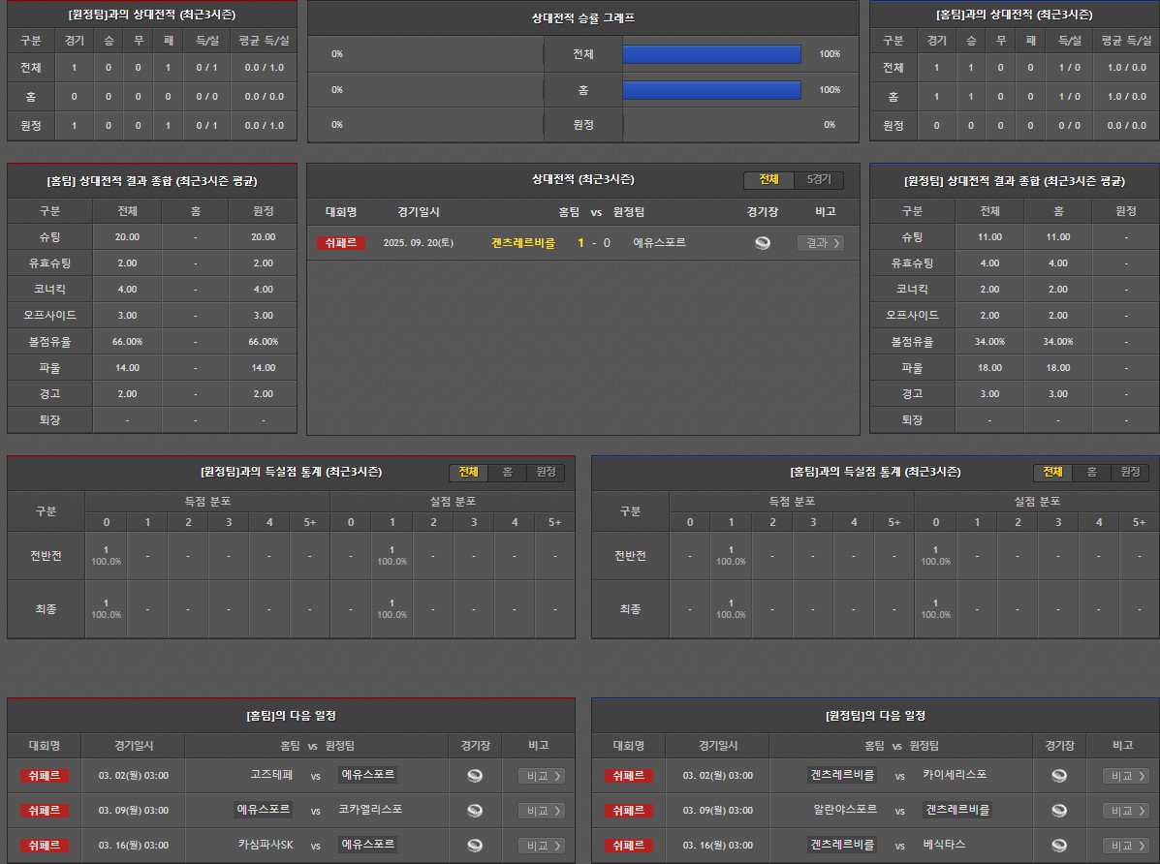Click the blue 전체 win-rate bar
Viewport: 1160px width, 864px height.
[711, 54]
